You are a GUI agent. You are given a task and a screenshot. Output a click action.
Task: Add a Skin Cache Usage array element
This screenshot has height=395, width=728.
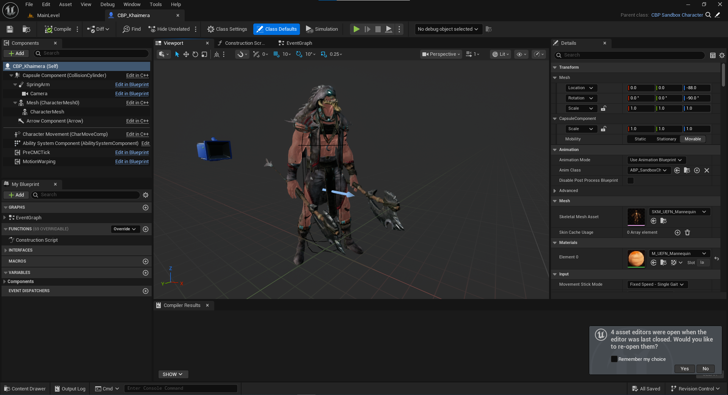[x=678, y=233]
